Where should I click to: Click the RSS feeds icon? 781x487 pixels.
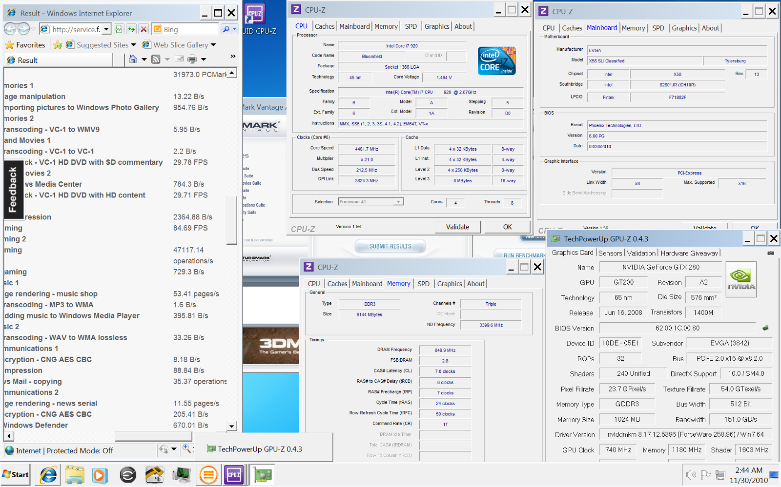pyautogui.click(x=156, y=59)
